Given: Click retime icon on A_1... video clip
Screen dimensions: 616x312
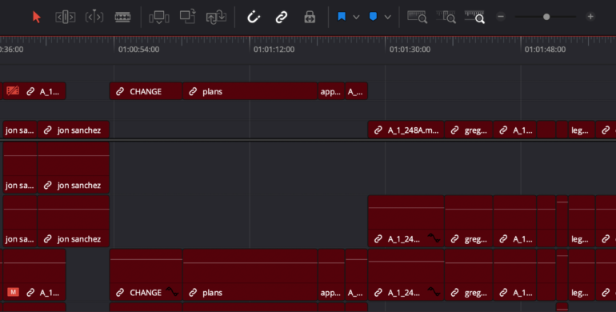Looking at the screenshot, I should point(13,91).
